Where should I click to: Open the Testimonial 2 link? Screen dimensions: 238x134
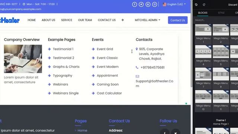click(x=64, y=58)
